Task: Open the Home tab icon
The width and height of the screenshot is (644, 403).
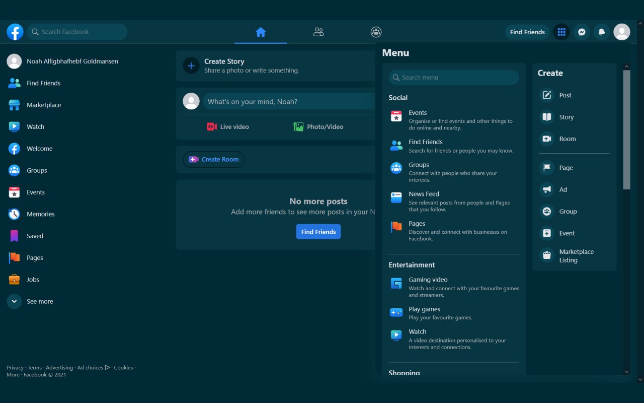Action: [261, 32]
